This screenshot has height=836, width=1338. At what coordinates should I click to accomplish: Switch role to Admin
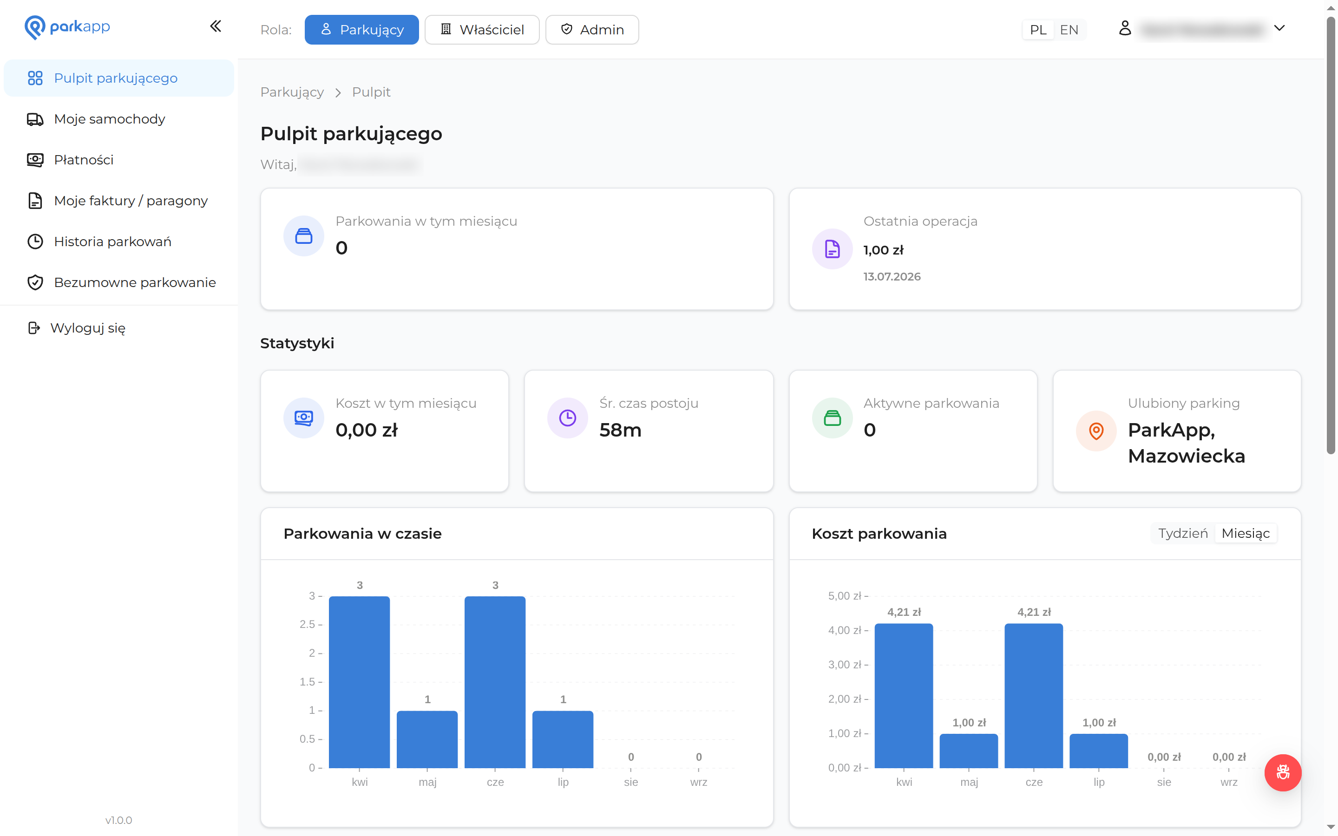[x=591, y=30]
